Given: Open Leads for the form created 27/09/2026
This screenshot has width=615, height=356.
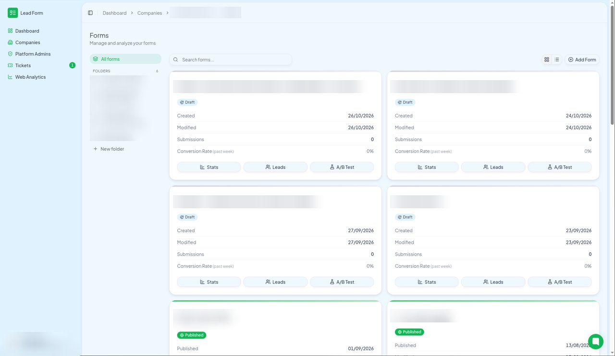Looking at the screenshot, I should tap(275, 282).
